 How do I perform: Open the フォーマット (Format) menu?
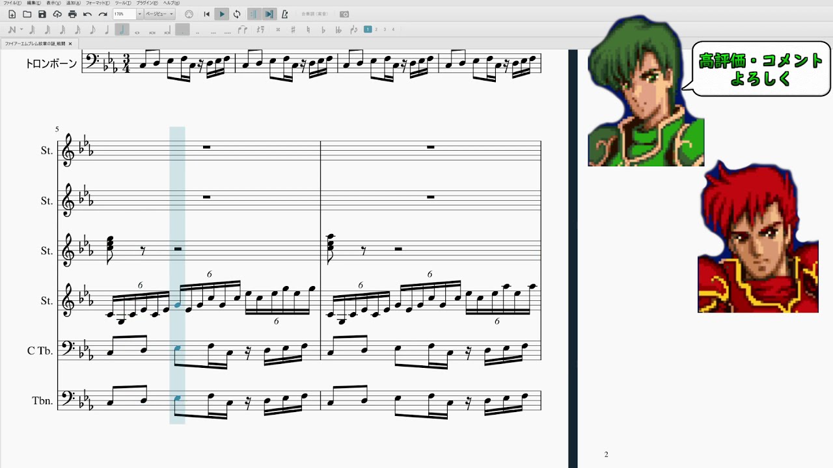click(98, 3)
